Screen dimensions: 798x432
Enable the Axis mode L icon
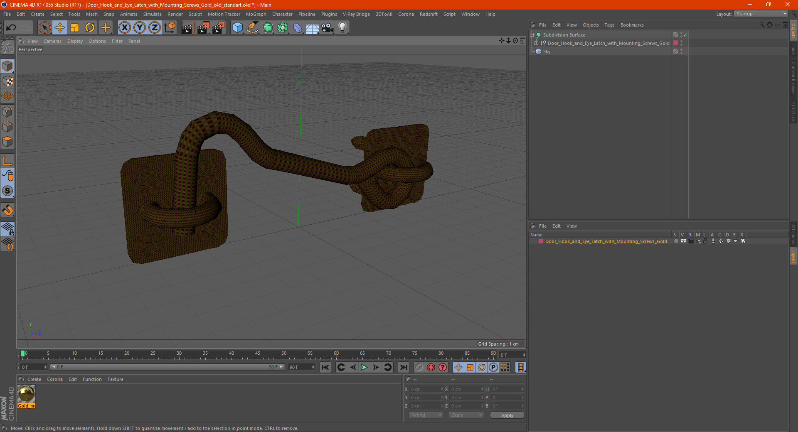8,161
